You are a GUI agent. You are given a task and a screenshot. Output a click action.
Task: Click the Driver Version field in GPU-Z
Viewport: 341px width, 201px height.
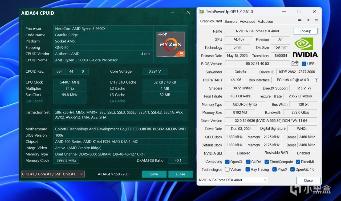(x=271, y=121)
